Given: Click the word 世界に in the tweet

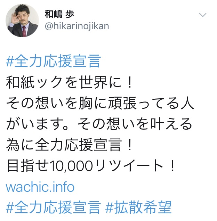Looking at the screenshot, I should coord(100,82).
